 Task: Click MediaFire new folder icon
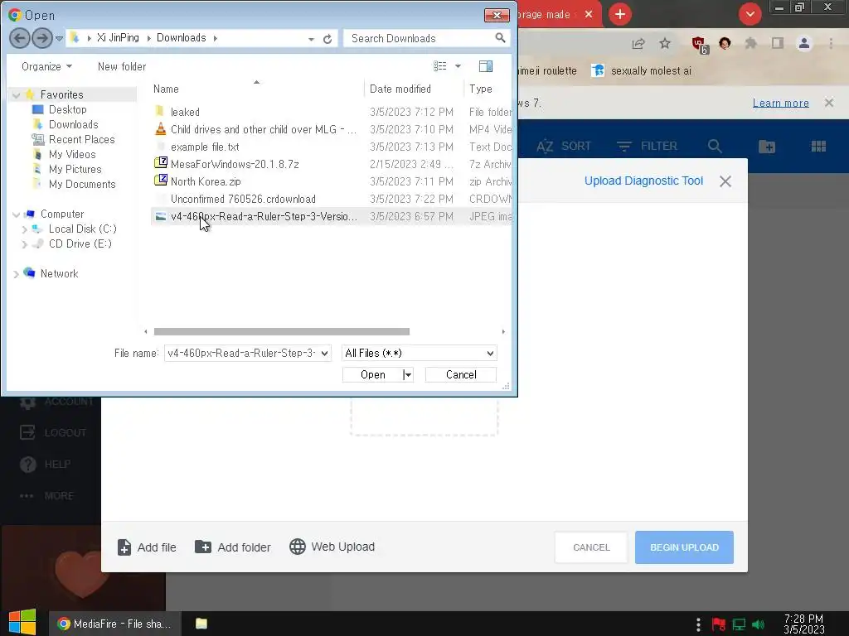(767, 146)
